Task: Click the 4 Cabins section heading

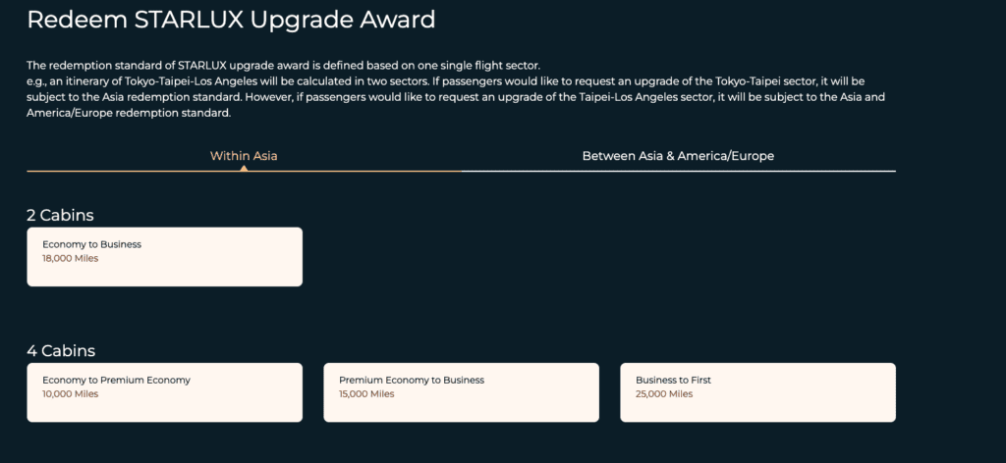Action: (60, 350)
